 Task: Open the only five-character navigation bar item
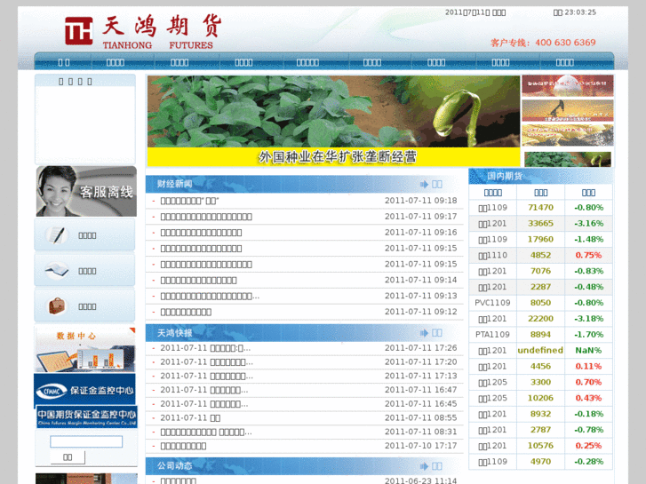(307, 62)
